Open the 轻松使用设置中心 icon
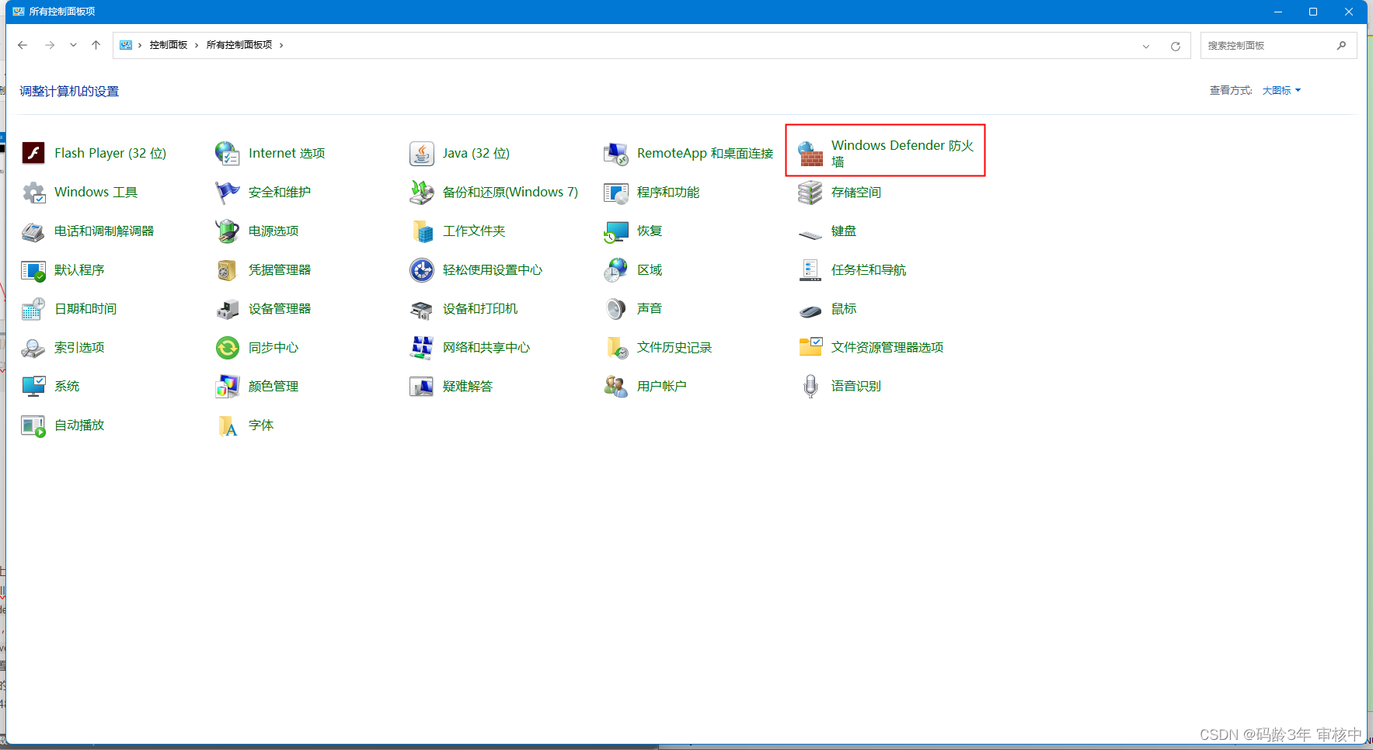 click(422, 270)
